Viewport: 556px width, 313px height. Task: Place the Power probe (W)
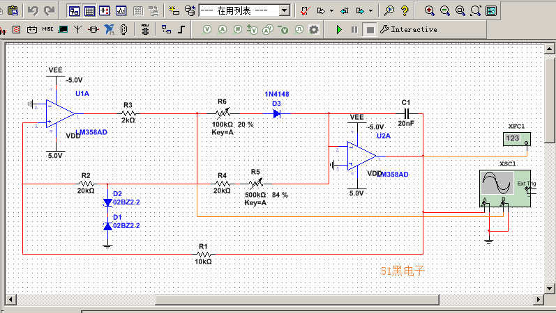238,30
